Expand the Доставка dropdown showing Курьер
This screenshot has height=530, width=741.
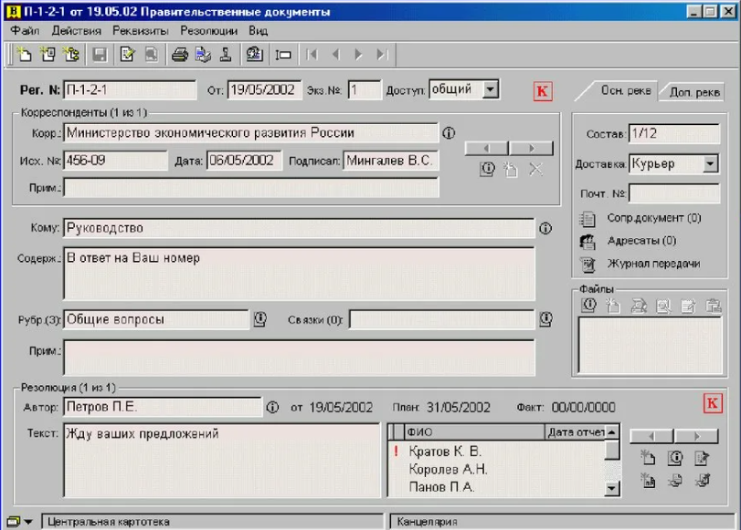[x=711, y=164]
